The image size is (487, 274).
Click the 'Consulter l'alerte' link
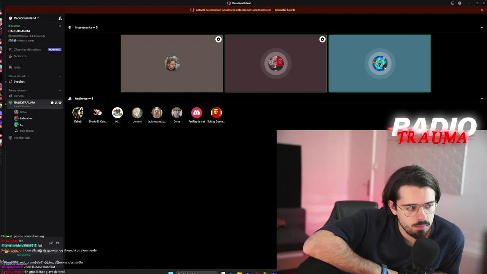click(285, 10)
